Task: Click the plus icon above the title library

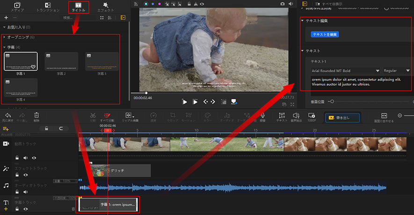Action: point(6,18)
